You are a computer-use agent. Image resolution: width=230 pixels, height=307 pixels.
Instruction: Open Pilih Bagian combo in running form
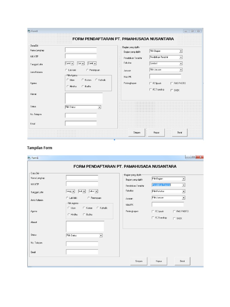click(x=168, y=179)
